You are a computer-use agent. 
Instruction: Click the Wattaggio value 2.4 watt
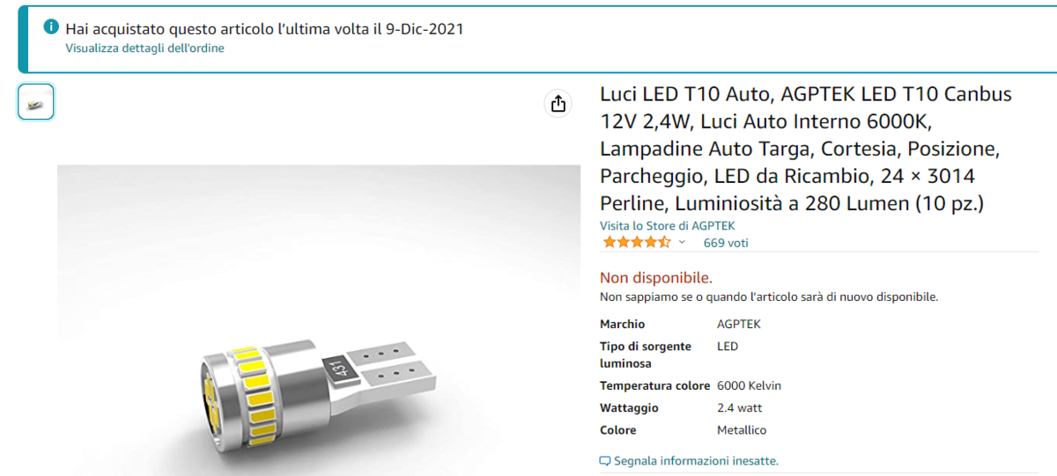pyautogui.click(x=740, y=408)
